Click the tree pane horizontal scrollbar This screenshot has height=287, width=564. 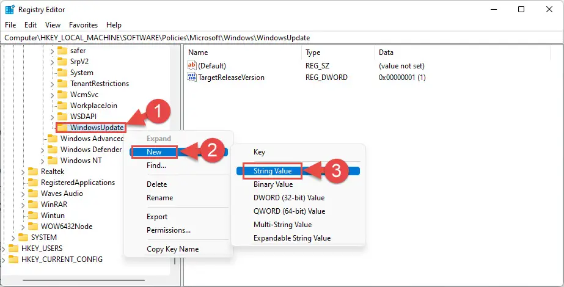84,280
